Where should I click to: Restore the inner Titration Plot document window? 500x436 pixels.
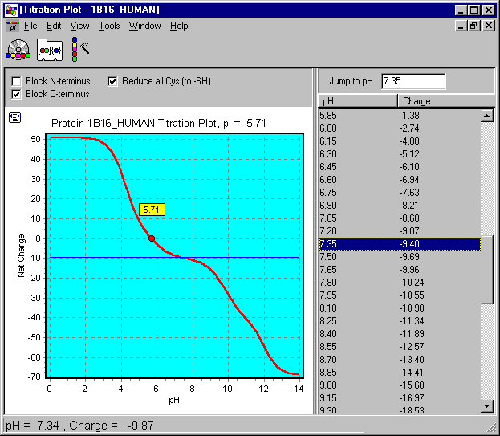click(x=474, y=26)
